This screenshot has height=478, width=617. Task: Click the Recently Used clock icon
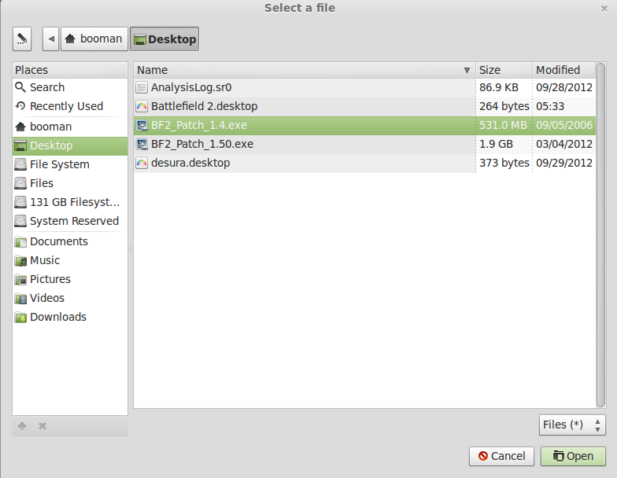[20, 105]
